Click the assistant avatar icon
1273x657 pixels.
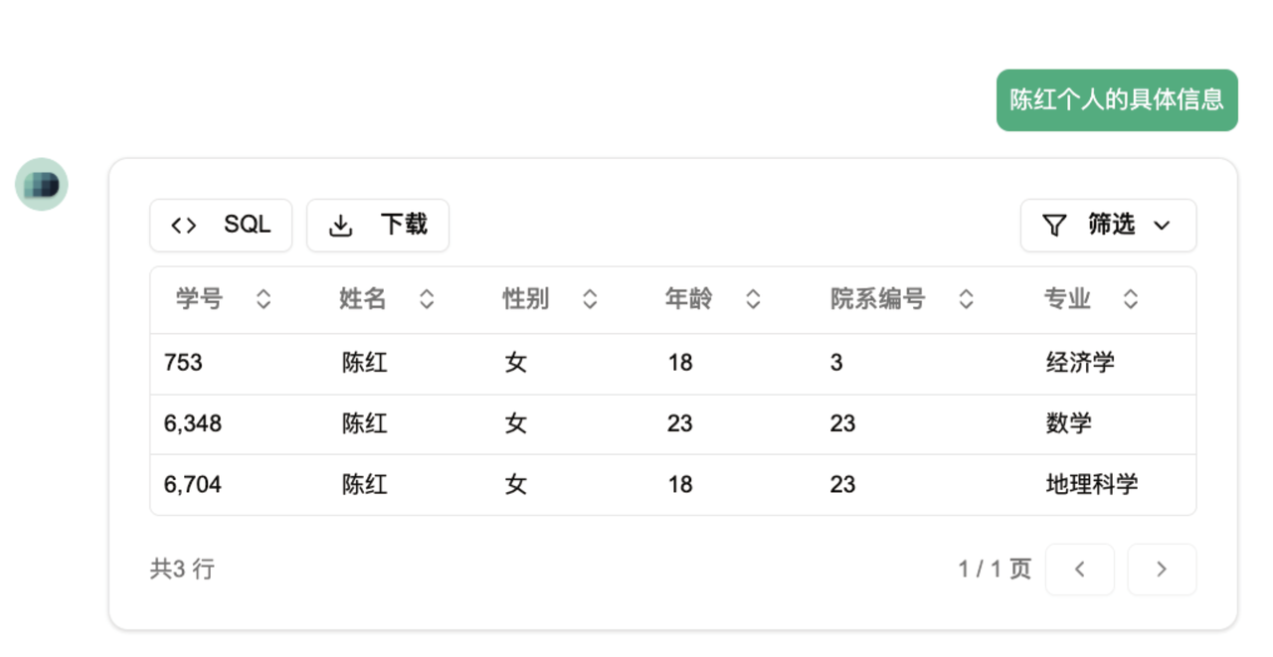(42, 185)
